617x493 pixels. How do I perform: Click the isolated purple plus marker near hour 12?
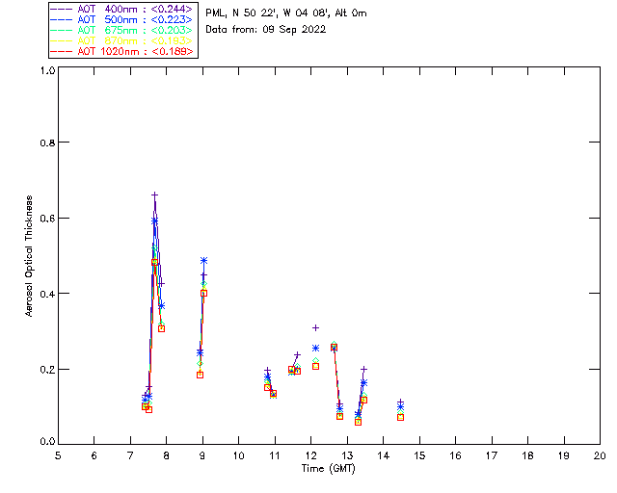315,328
